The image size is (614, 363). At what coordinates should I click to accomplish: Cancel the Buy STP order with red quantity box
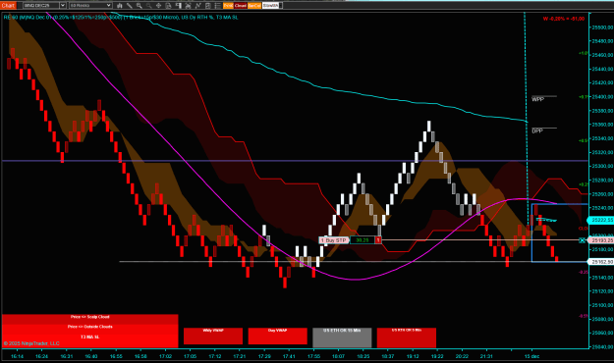(378, 240)
